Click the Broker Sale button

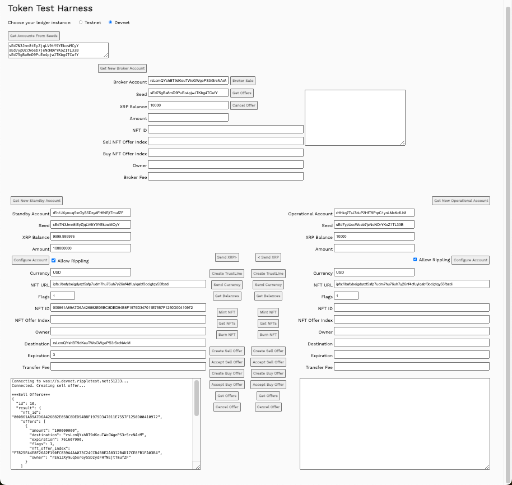[x=243, y=81]
